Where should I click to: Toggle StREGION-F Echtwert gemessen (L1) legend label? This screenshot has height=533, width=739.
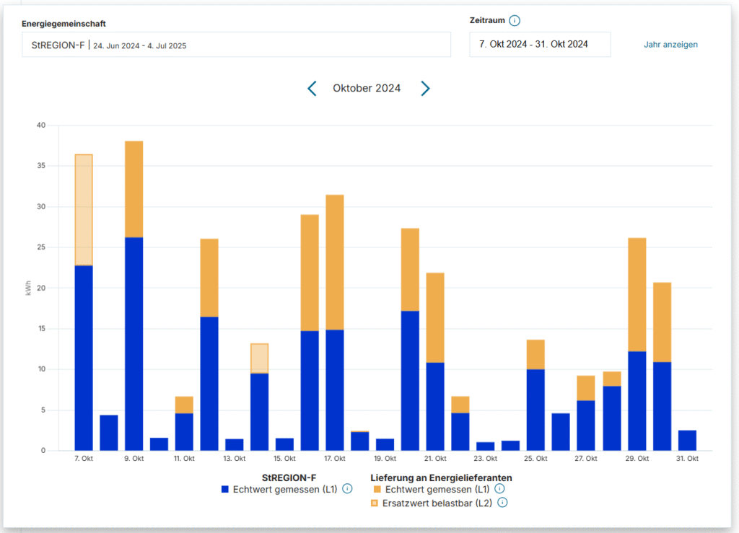(x=285, y=489)
